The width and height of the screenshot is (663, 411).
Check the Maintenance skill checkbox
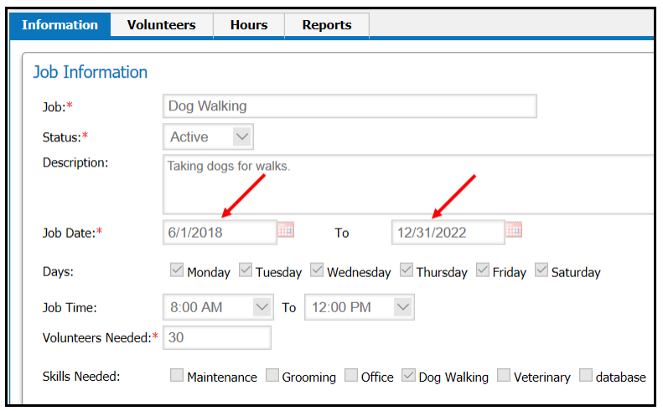pyautogui.click(x=177, y=375)
